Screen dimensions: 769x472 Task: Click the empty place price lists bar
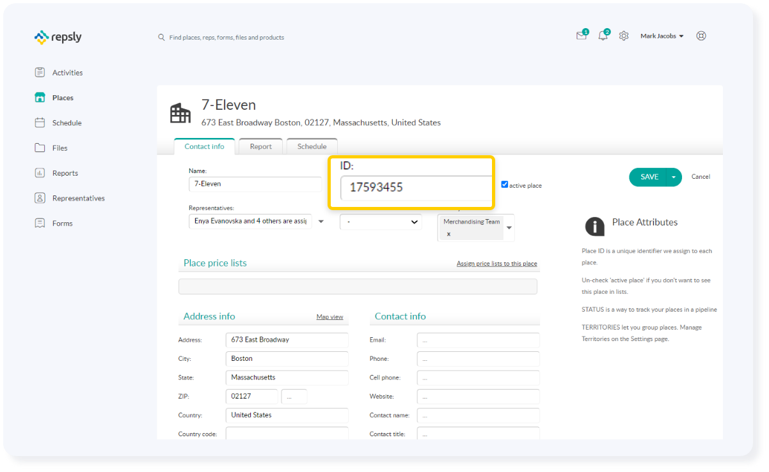tap(358, 287)
